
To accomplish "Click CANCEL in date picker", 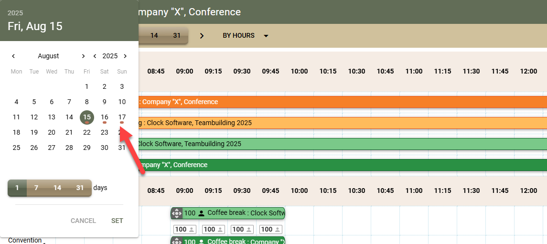I will click(x=84, y=221).
